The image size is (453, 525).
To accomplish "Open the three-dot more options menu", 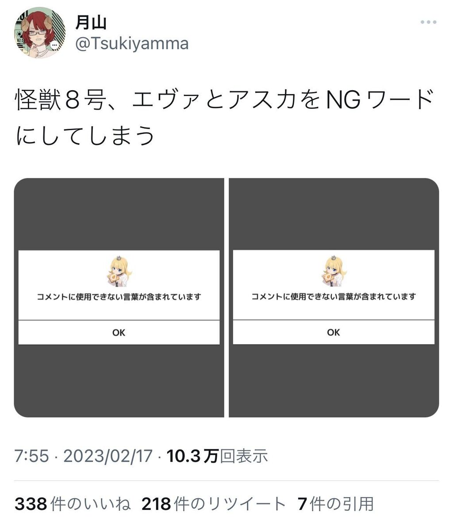I will click(x=429, y=22).
